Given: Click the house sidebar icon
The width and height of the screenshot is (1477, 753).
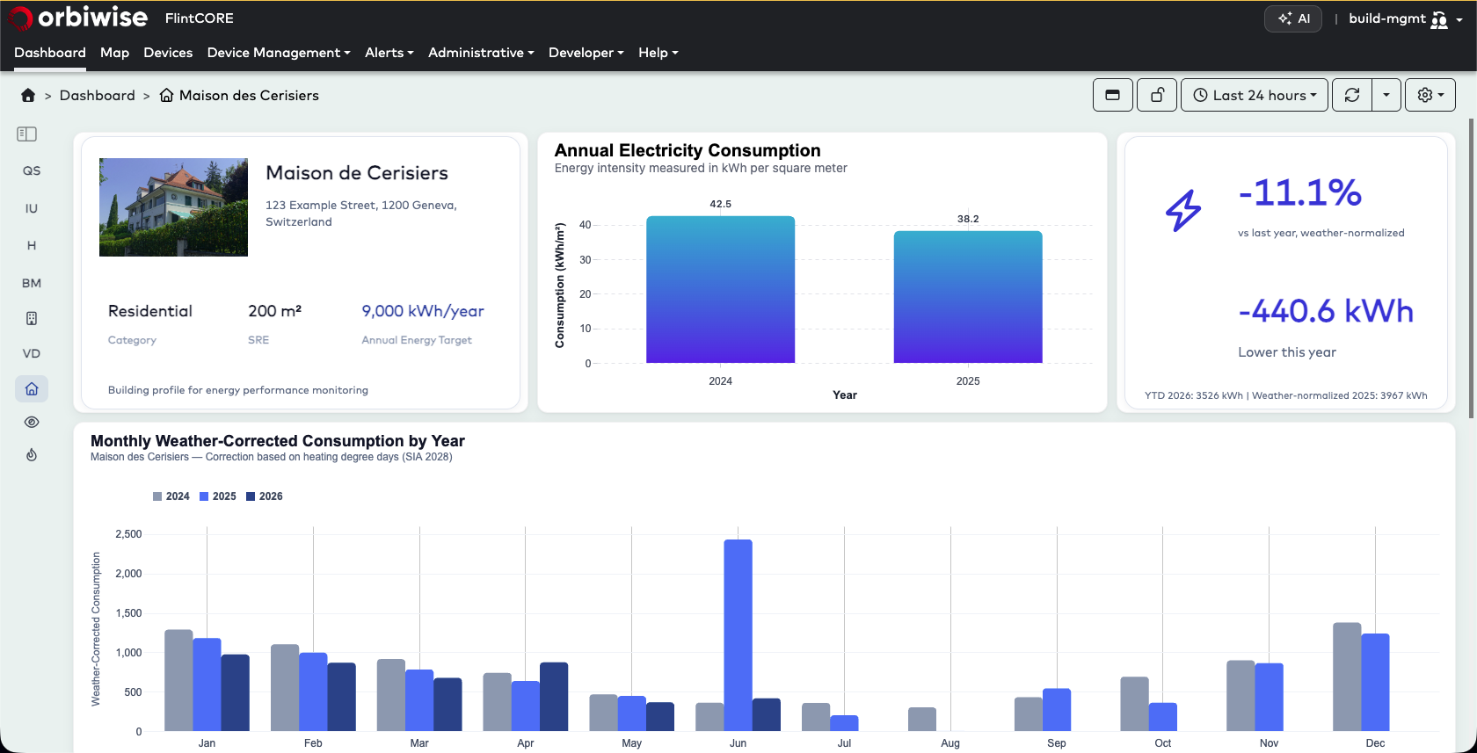Looking at the screenshot, I should coord(32,388).
